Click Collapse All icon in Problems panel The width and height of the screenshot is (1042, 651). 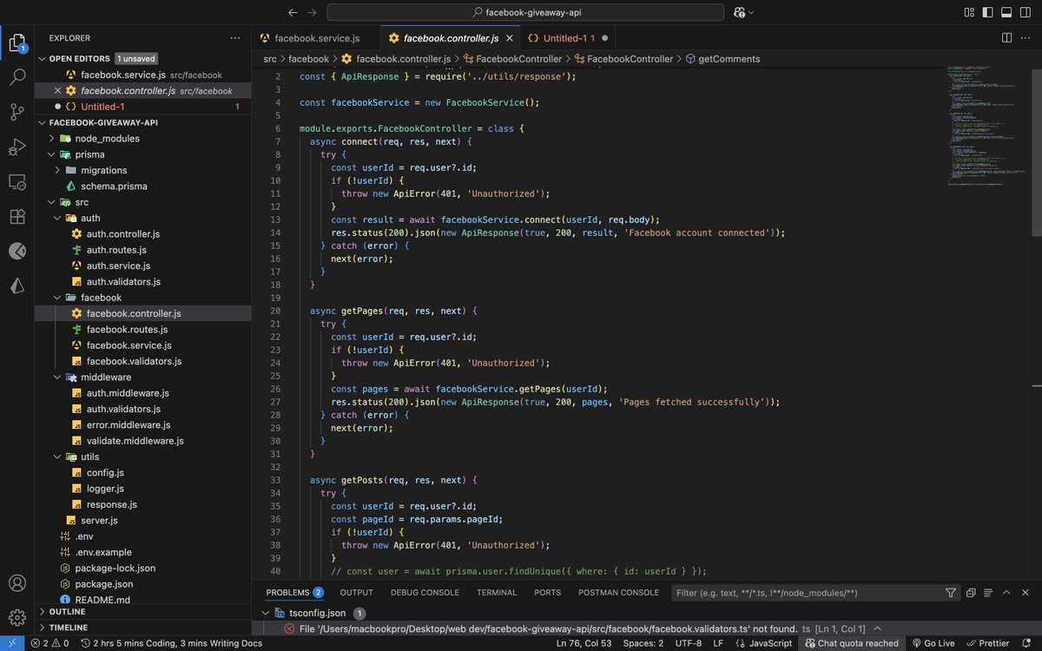click(972, 593)
